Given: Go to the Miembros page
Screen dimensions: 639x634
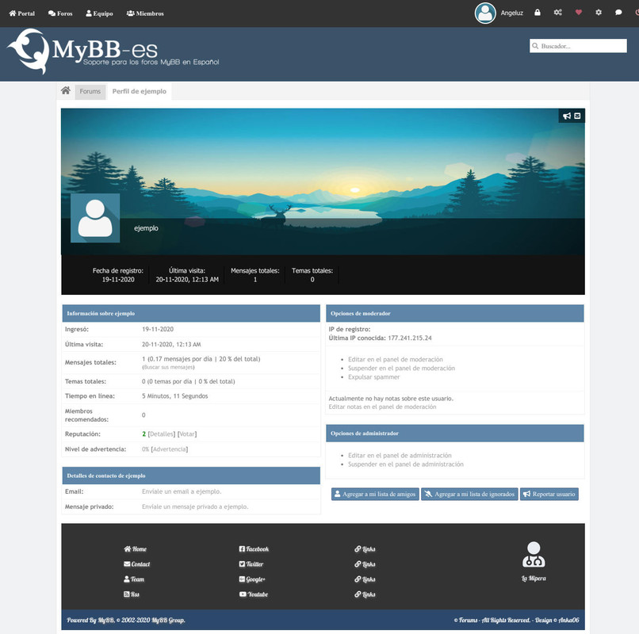Looking at the screenshot, I should (x=145, y=13).
